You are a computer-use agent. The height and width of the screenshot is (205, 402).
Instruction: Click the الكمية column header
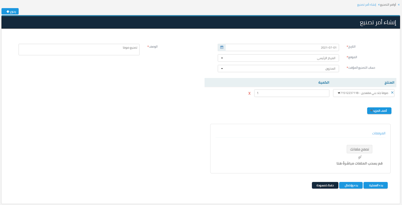click(324, 83)
